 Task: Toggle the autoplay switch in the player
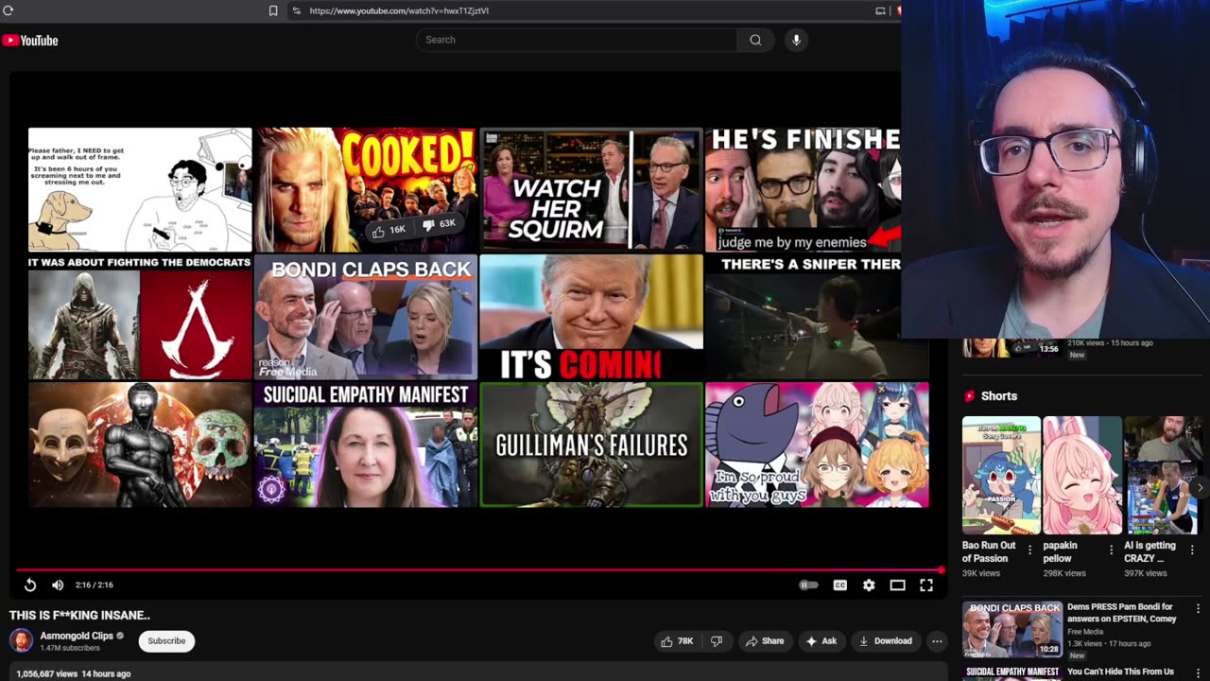pos(808,585)
